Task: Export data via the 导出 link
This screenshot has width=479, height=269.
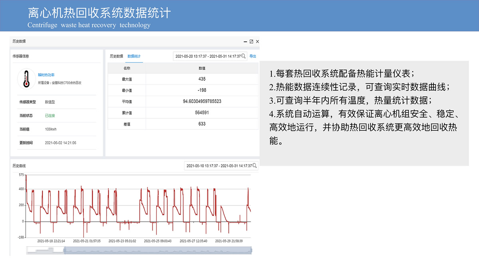Action: pyautogui.click(x=253, y=56)
